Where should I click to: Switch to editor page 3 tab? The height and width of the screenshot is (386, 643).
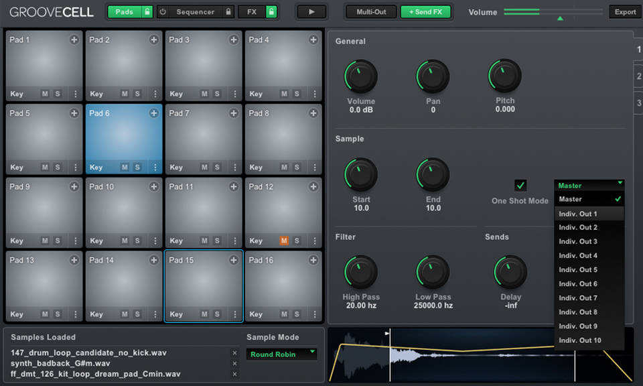[638, 103]
